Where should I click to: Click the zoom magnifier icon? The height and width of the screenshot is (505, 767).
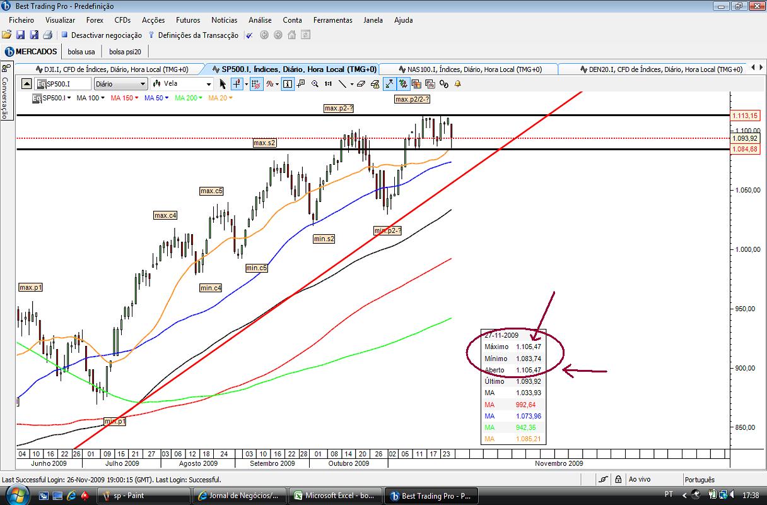315,83
